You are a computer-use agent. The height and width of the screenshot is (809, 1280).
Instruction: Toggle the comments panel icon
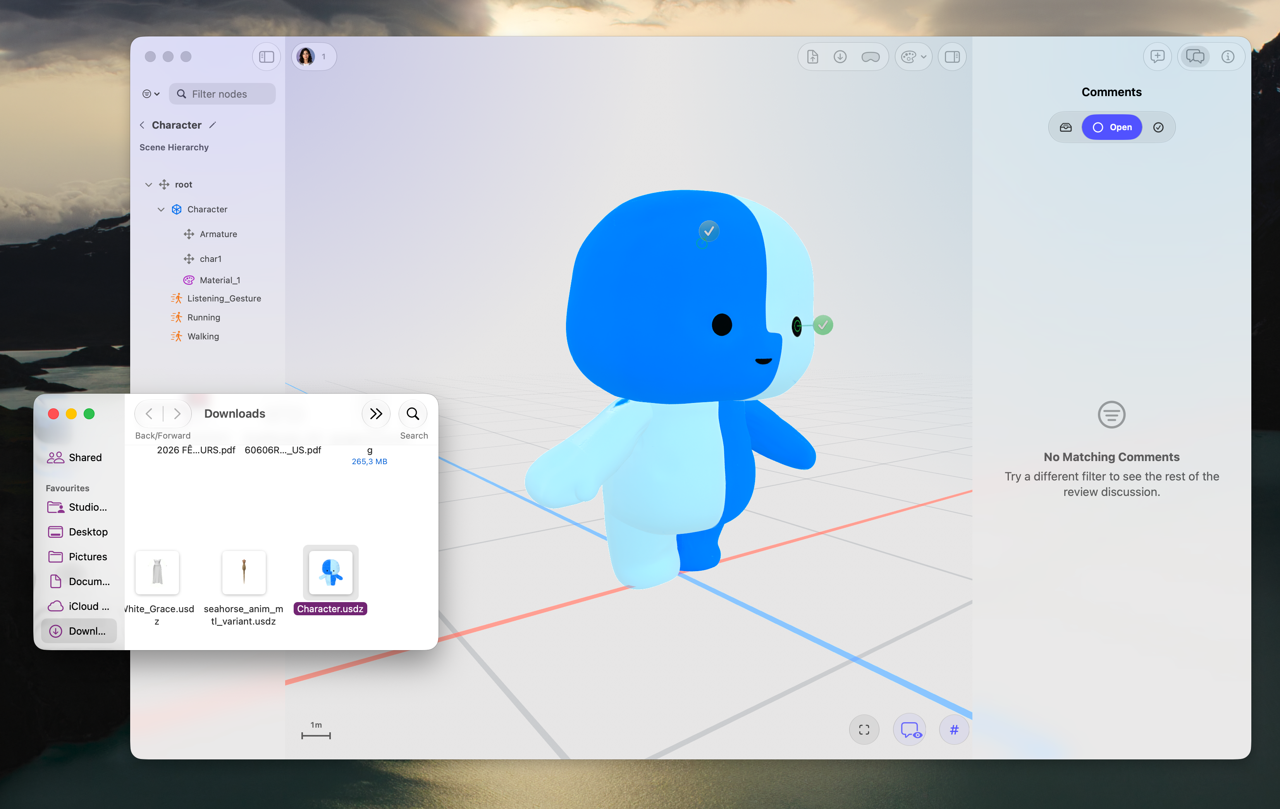1194,56
